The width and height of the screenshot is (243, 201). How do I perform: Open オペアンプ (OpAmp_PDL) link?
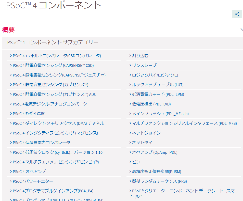pyautogui.click(x=155, y=152)
